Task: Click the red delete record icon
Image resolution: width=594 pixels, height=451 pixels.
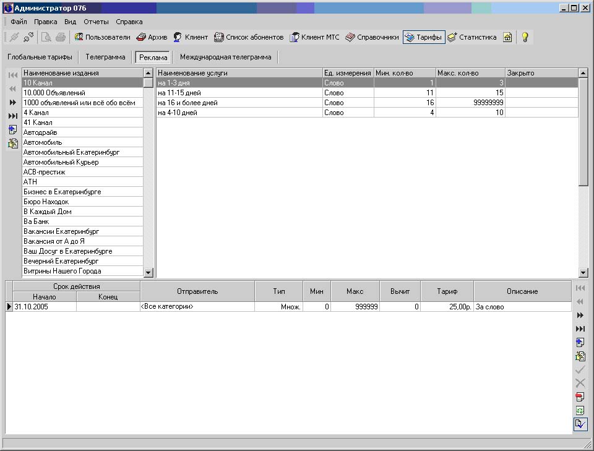Action: (580, 397)
